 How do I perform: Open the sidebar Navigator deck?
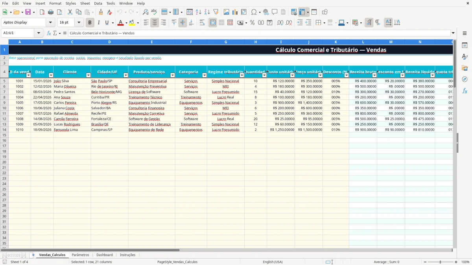tap(465, 79)
